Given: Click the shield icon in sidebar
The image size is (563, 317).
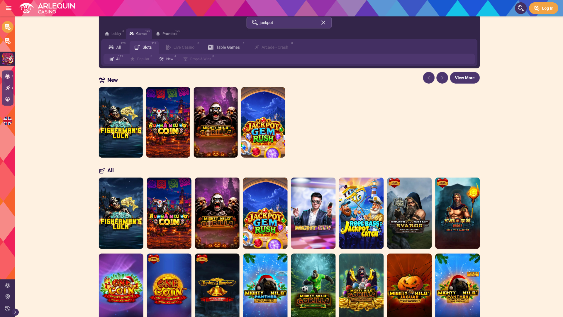Looking at the screenshot, I should [x=8, y=297].
